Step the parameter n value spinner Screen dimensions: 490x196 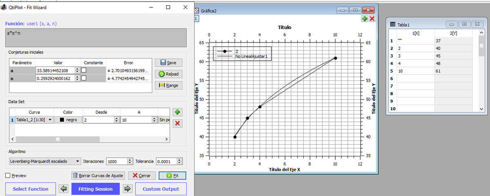click(78, 78)
